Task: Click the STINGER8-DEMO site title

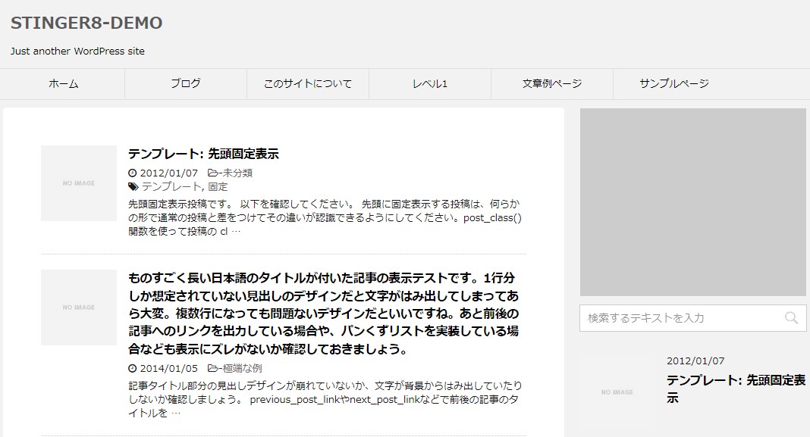Action: pos(86,23)
